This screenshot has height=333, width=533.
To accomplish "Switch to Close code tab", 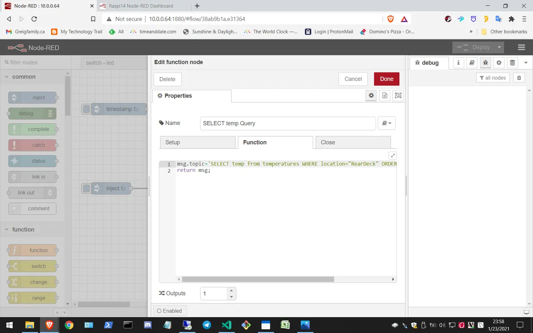I will [353, 142].
